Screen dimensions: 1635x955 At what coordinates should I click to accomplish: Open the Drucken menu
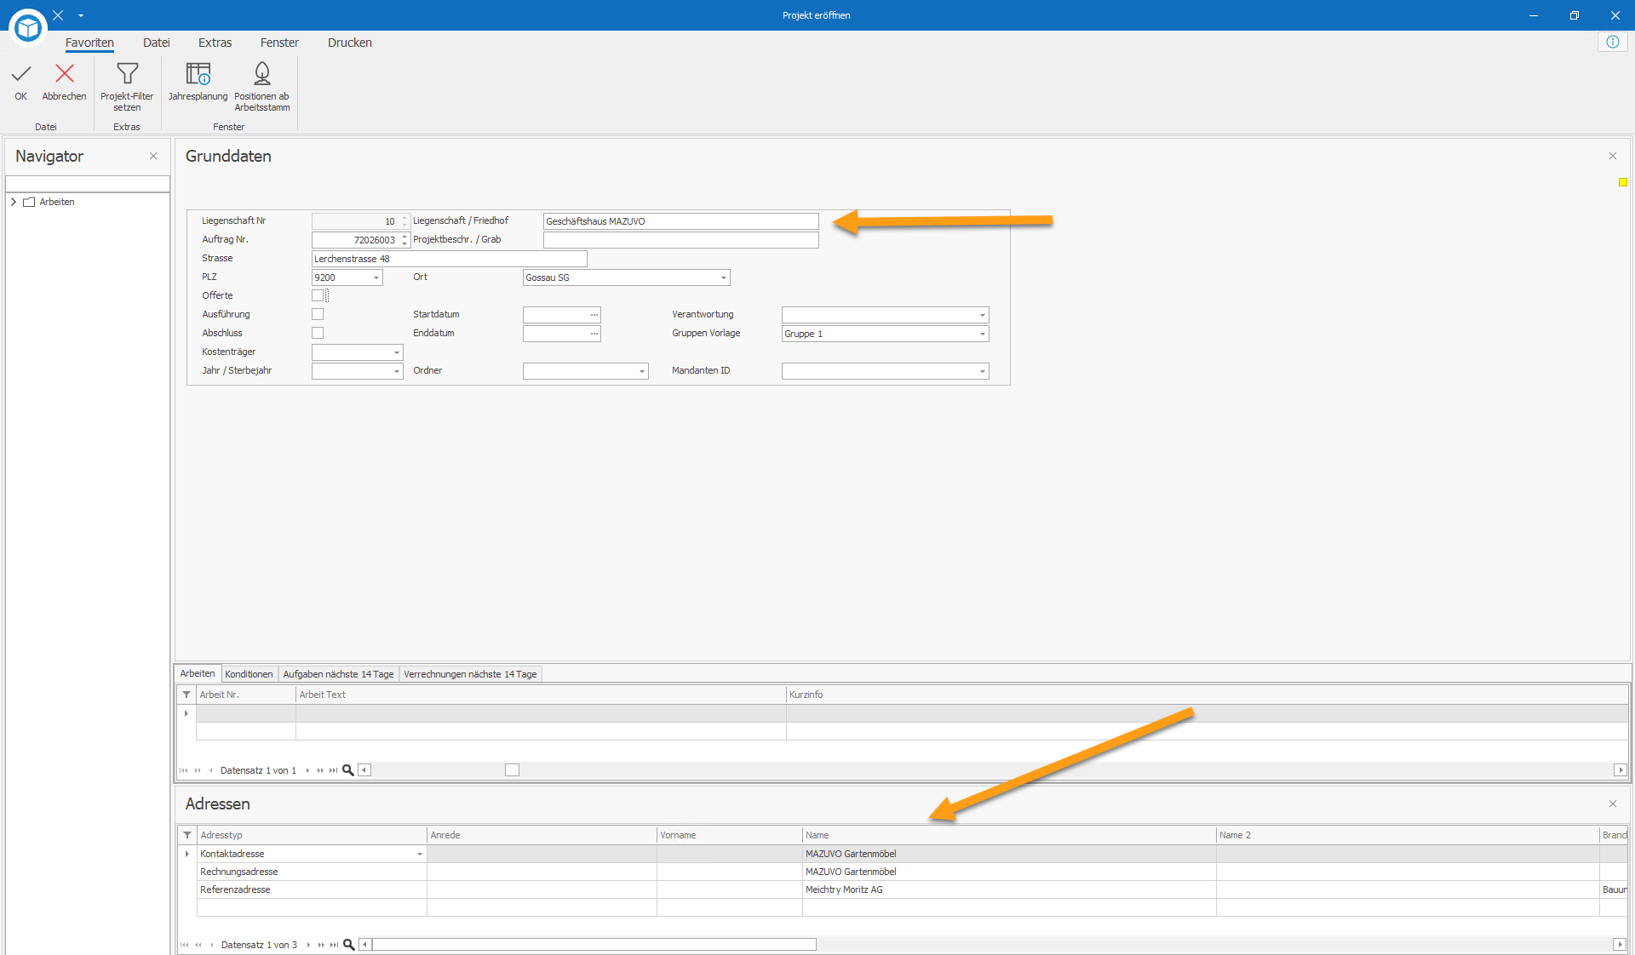tap(349, 43)
